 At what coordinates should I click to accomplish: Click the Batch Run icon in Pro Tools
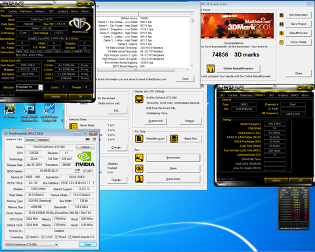click(x=174, y=138)
